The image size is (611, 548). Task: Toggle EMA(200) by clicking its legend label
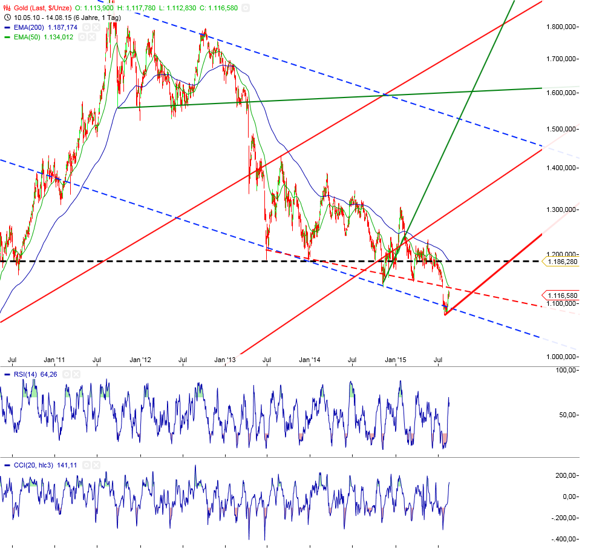(x=29, y=28)
